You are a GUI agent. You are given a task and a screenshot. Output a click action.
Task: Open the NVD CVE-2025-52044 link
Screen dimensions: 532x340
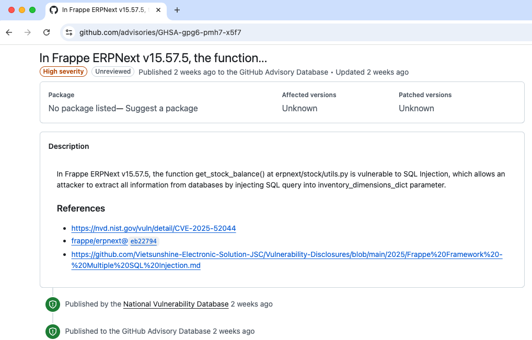pyautogui.click(x=154, y=228)
